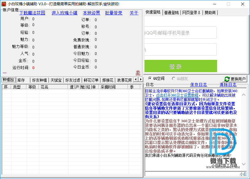The height and width of the screenshot is (179, 250).
Task: Open the 批量登录 link
Action: (113, 13)
